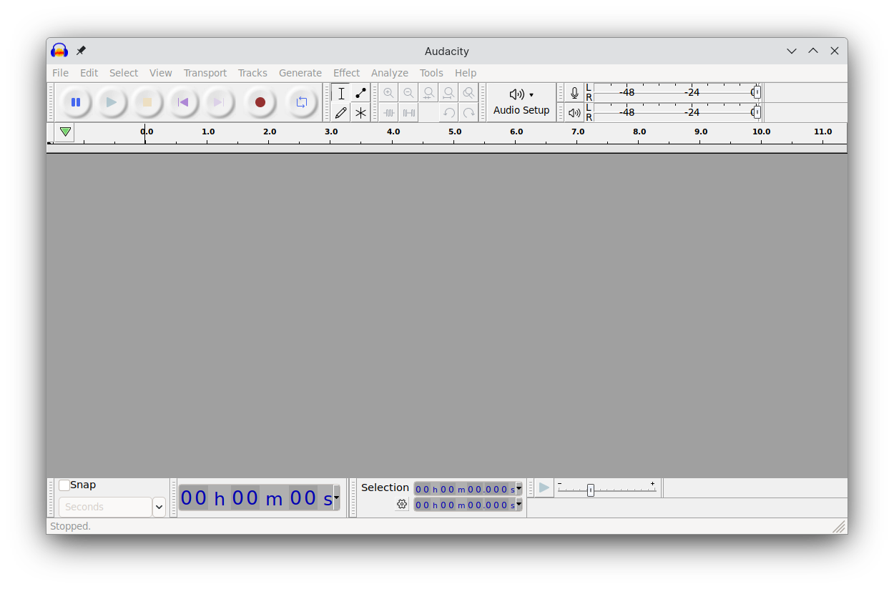Click the Silence audio selection icon
Viewport: 894px width, 589px height.
(x=408, y=112)
